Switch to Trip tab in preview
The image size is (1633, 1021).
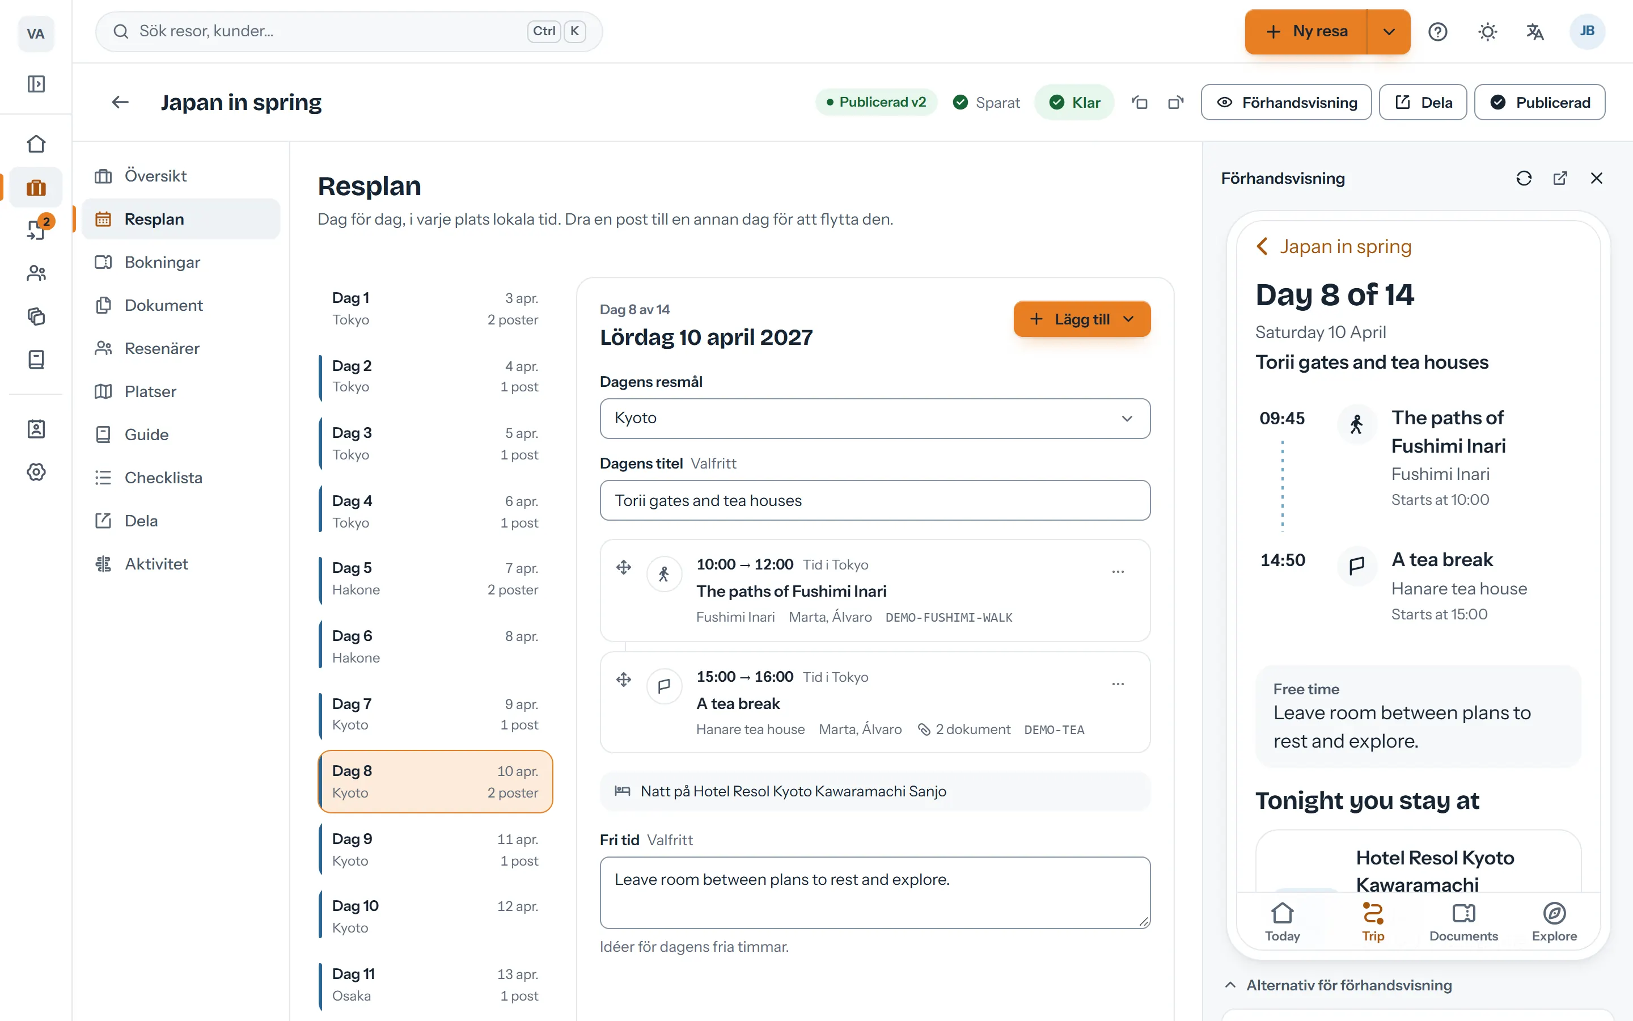[x=1373, y=922]
